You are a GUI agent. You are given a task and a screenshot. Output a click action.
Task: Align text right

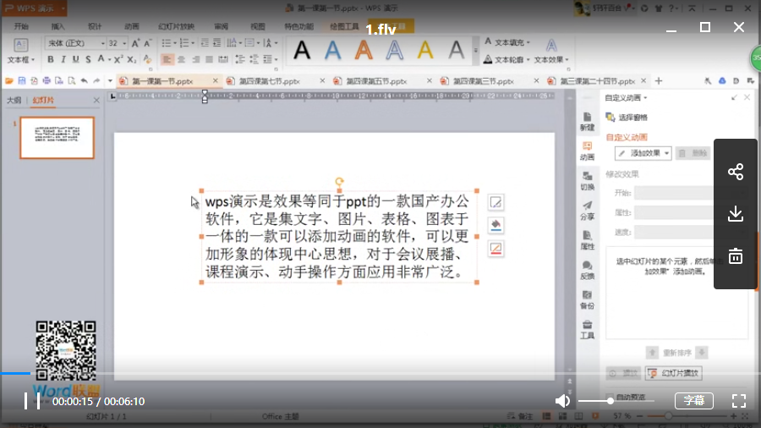(x=195, y=59)
